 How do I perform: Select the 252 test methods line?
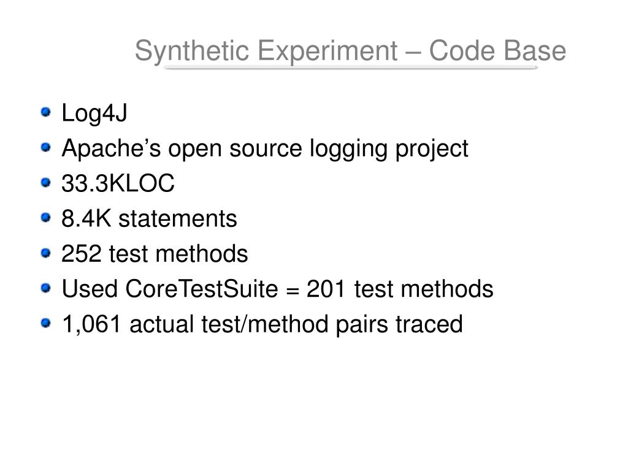point(155,254)
